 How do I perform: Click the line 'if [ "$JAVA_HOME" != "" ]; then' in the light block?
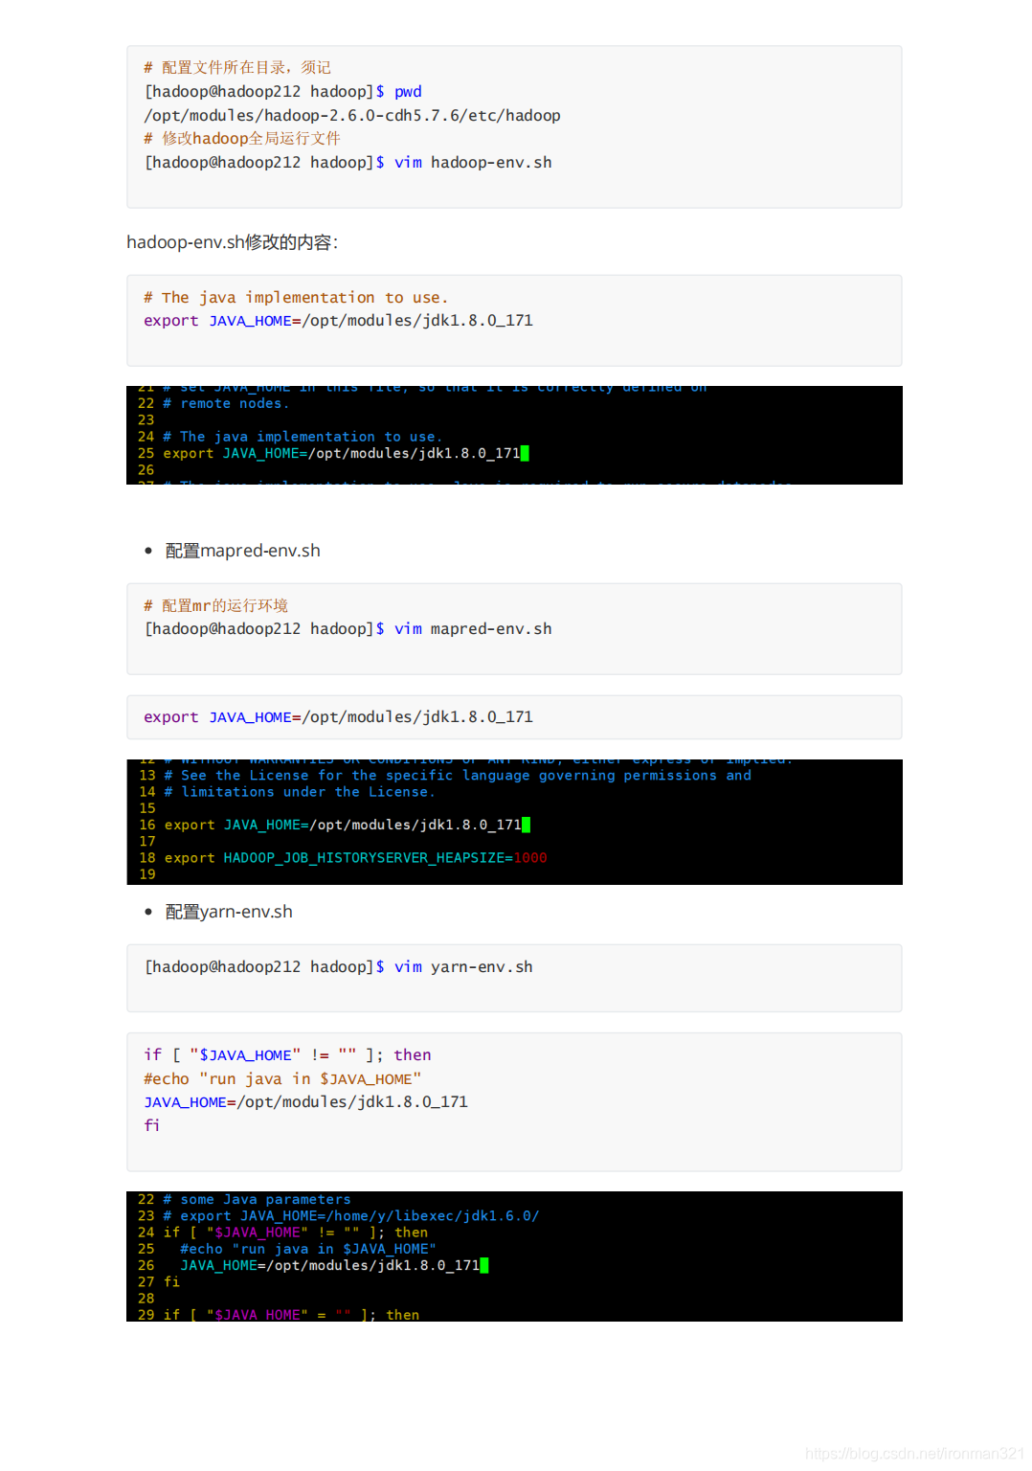tap(287, 1055)
